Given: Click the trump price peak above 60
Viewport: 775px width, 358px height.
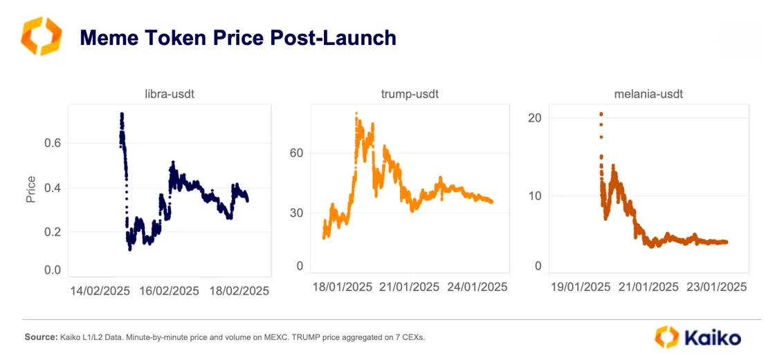Looking at the screenshot, I should (356, 114).
